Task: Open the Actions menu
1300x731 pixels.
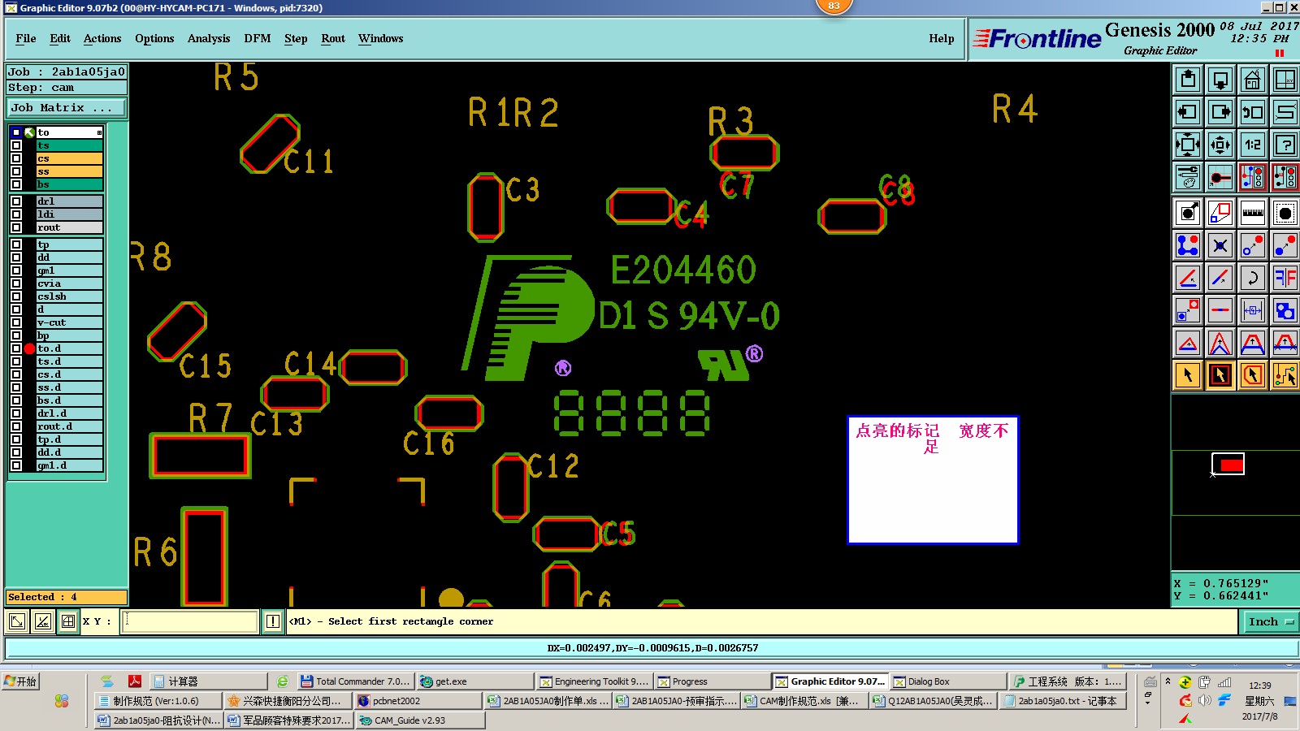Action: 102,38
